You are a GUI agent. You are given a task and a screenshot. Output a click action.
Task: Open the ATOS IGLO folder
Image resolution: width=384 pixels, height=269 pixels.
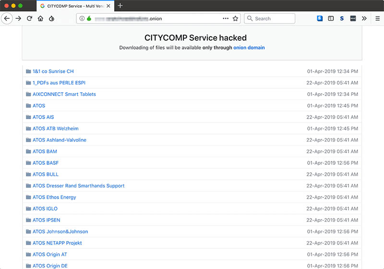(45, 208)
